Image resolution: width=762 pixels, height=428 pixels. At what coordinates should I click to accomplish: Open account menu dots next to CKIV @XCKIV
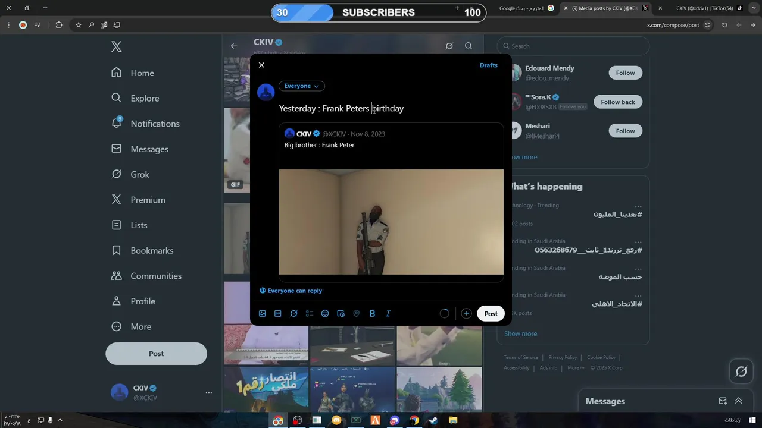208,392
